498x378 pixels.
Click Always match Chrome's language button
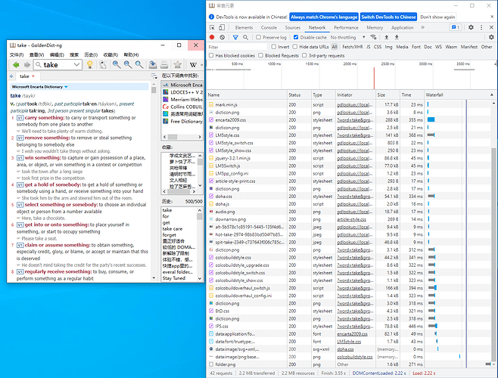point(324,17)
